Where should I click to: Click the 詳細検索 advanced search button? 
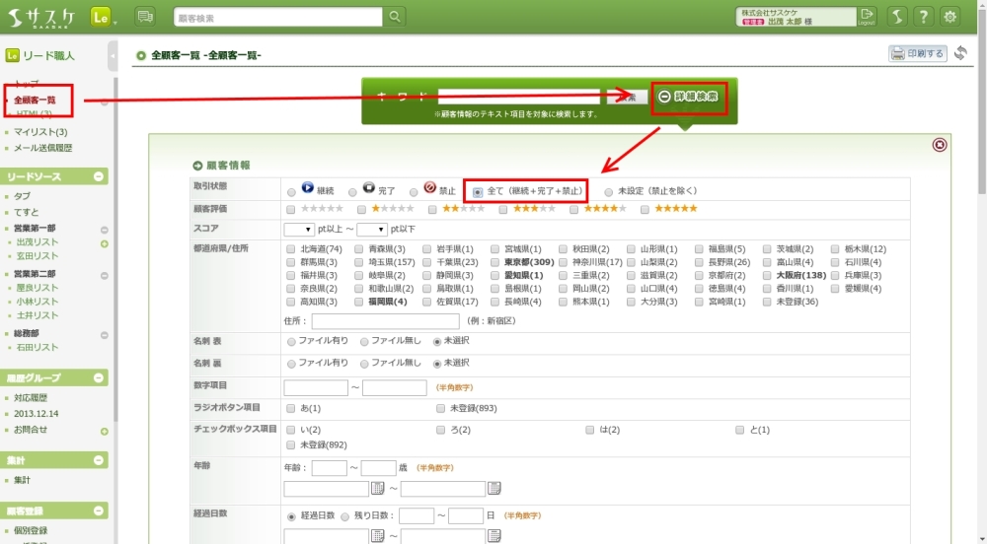coord(692,97)
